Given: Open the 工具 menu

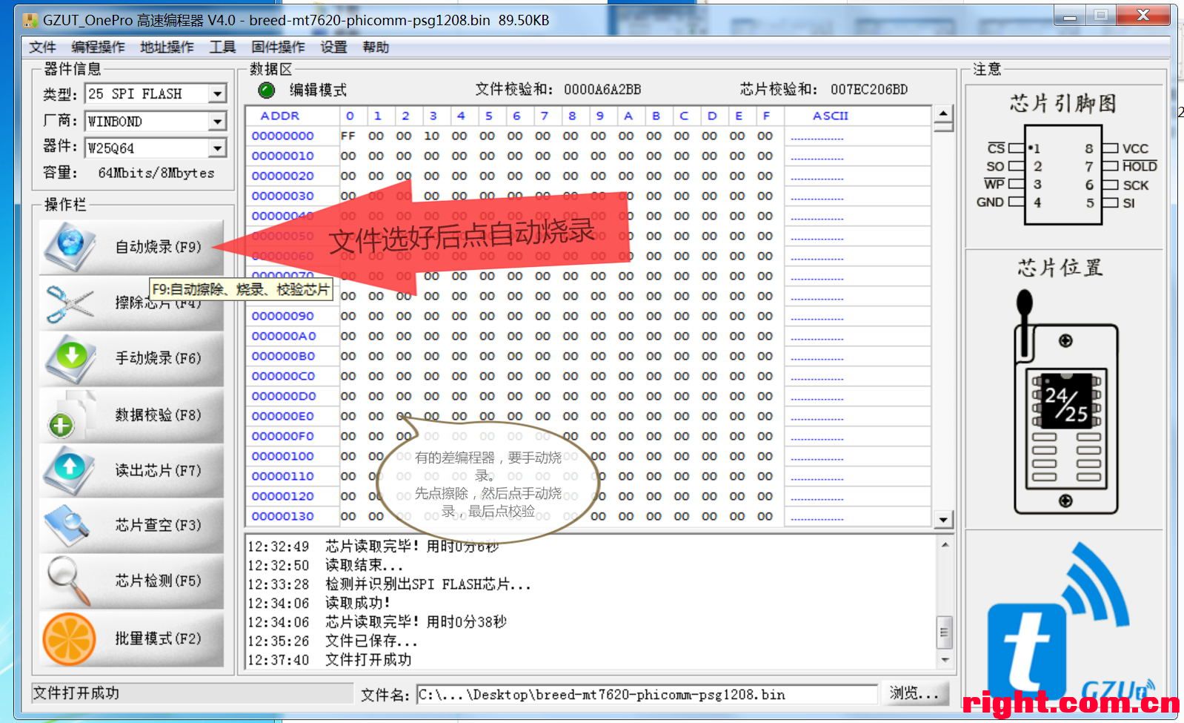Looking at the screenshot, I should (222, 47).
